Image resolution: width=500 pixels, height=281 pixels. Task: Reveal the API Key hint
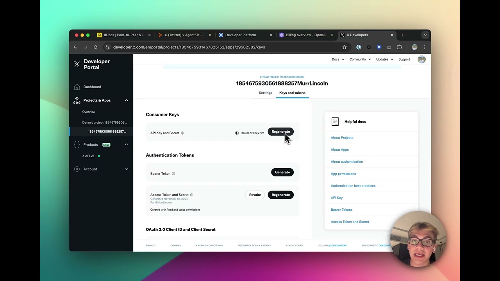pyautogui.click(x=252, y=133)
